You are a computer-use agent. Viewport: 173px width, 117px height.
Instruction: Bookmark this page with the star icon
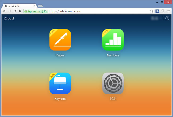point(151,11)
